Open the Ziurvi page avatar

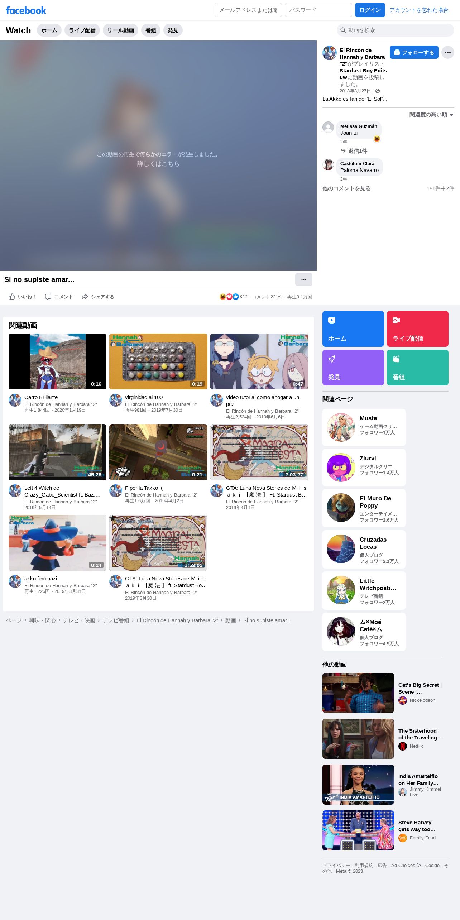pyautogui.click(x=341, y=468)
